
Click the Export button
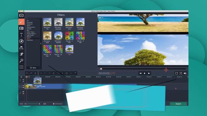[x=178, y=104]
